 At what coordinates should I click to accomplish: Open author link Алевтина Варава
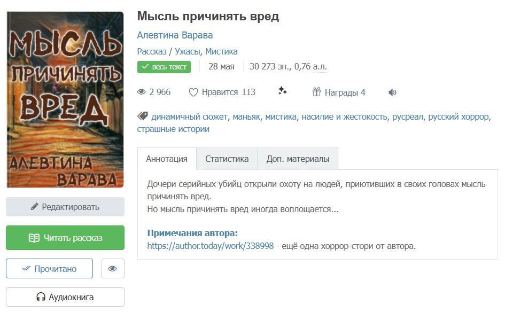(x=175, y=35)
